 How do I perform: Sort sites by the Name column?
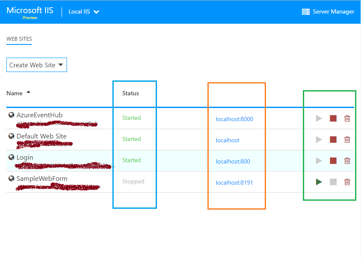[18, 93]
